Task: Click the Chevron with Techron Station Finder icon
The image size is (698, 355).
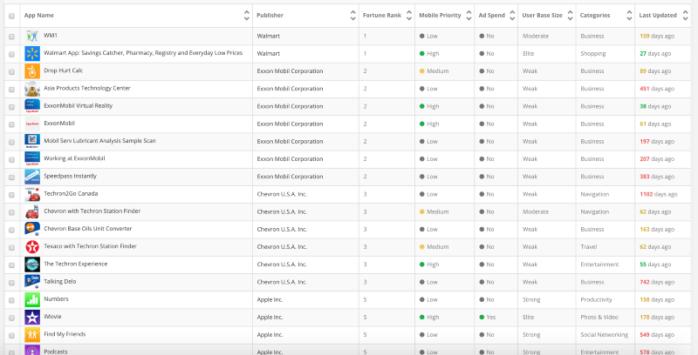Action: (32, 211)
